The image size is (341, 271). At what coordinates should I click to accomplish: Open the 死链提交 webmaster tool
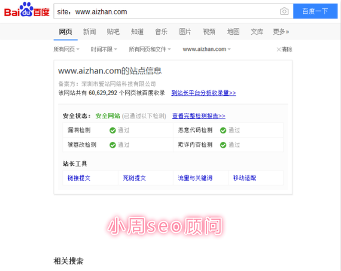point(135,178)
